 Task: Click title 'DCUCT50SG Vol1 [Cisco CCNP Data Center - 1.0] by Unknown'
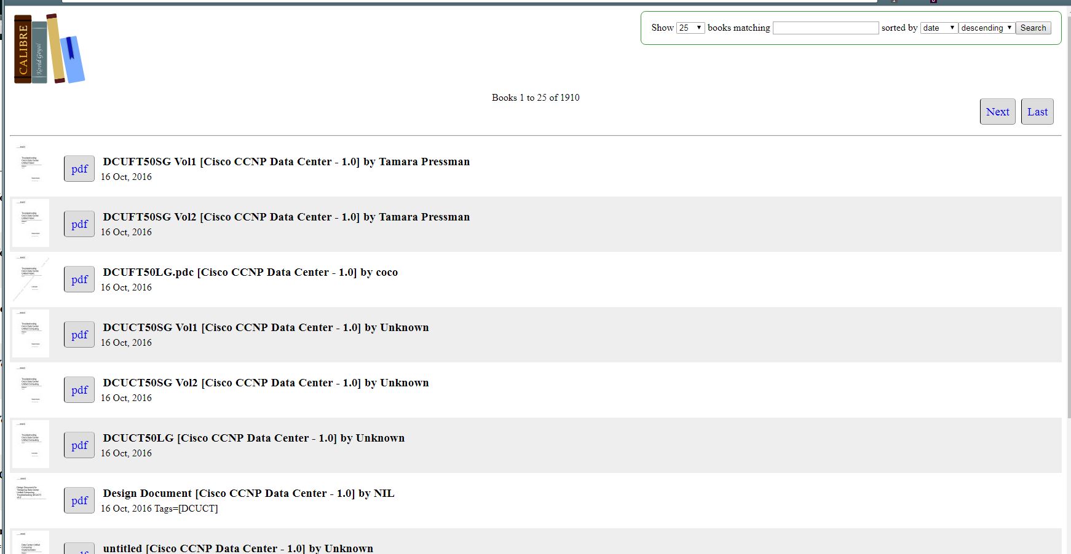[266, 327]
